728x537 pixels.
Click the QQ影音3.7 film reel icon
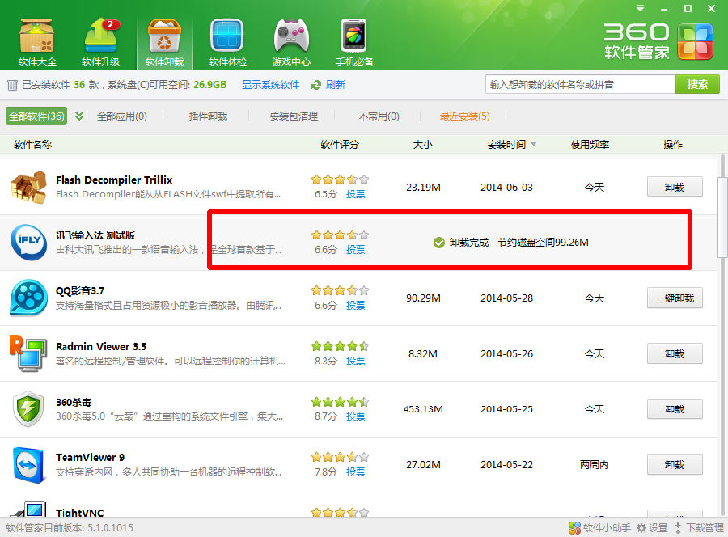pyautogui.click(x=28, y=298)
